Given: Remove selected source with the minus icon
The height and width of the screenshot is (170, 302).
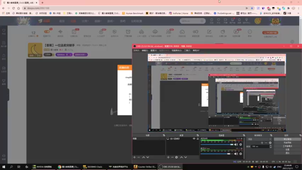Looking at the screenshot, I should [x=172, y=157].
